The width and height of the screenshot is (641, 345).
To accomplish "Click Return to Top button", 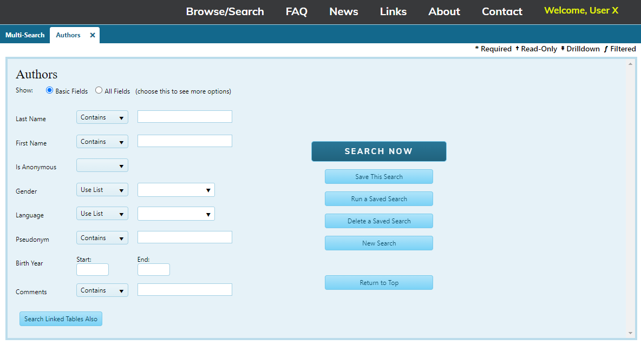I will click(x=378, y=283).
